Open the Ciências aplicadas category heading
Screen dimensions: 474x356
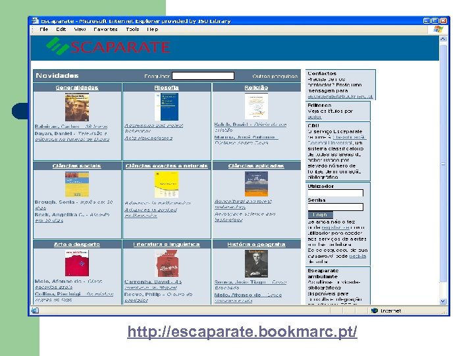click(256, 166)
